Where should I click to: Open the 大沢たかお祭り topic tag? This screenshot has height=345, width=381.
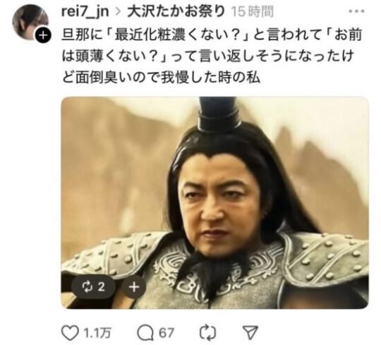pyautogui.click(x=176, y=11)
